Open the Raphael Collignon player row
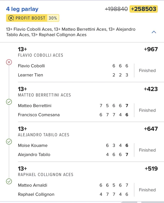Image resolution: width=164 pixels, height=203 pixels. click(x=73, y=194)
